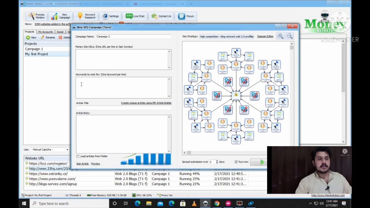370x208 pixels.
Task: Open Live Chat
Action: 135,16
